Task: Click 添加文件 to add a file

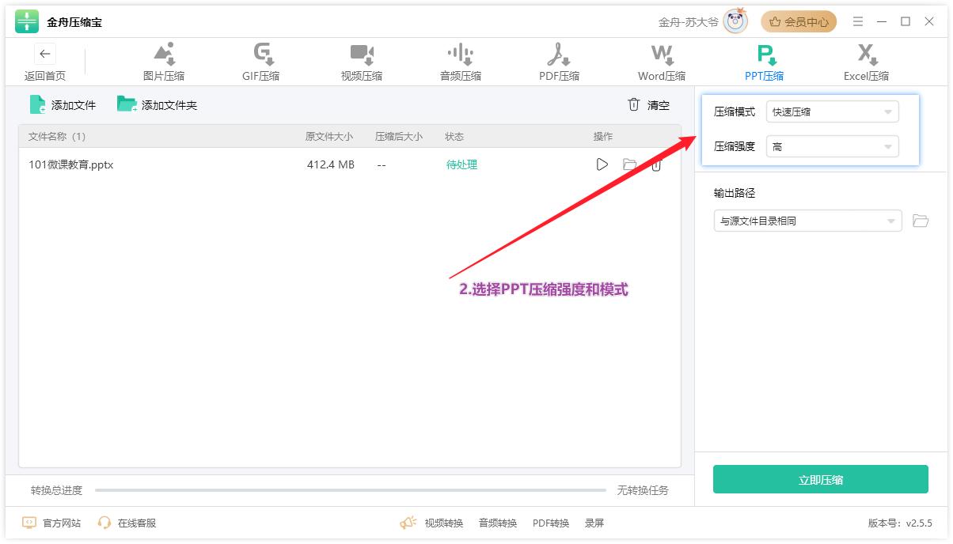Action: click(x=63, y=104)
